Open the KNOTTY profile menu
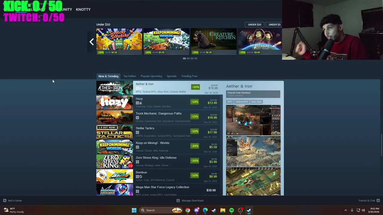The width and height of the screenshot is (383, 215). coord(83,10)
